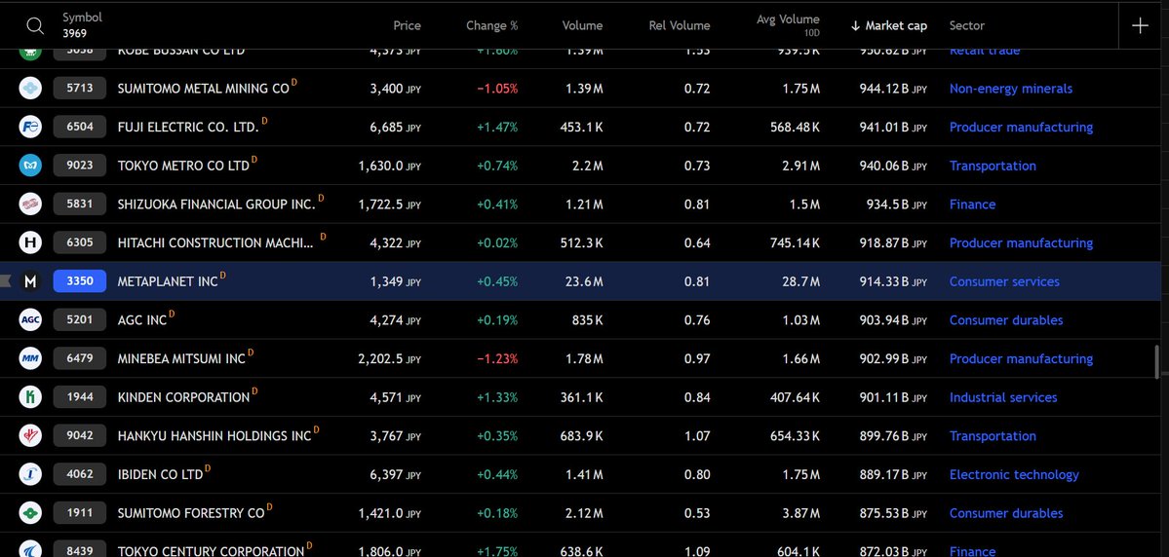Click Minebea Mitsumi MM logo
Screen dimensions: 1169x557
coord(30,359)
